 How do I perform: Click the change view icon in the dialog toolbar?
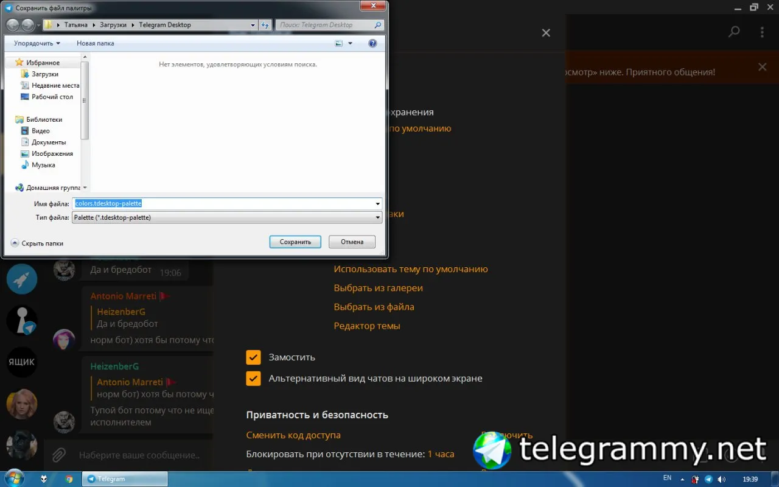pyautogui.click(x=339, y=43)
